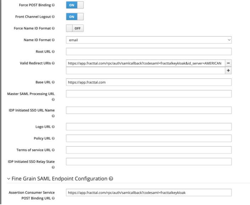
Task: Edit the Base URL field
Action: click(149, 82)
